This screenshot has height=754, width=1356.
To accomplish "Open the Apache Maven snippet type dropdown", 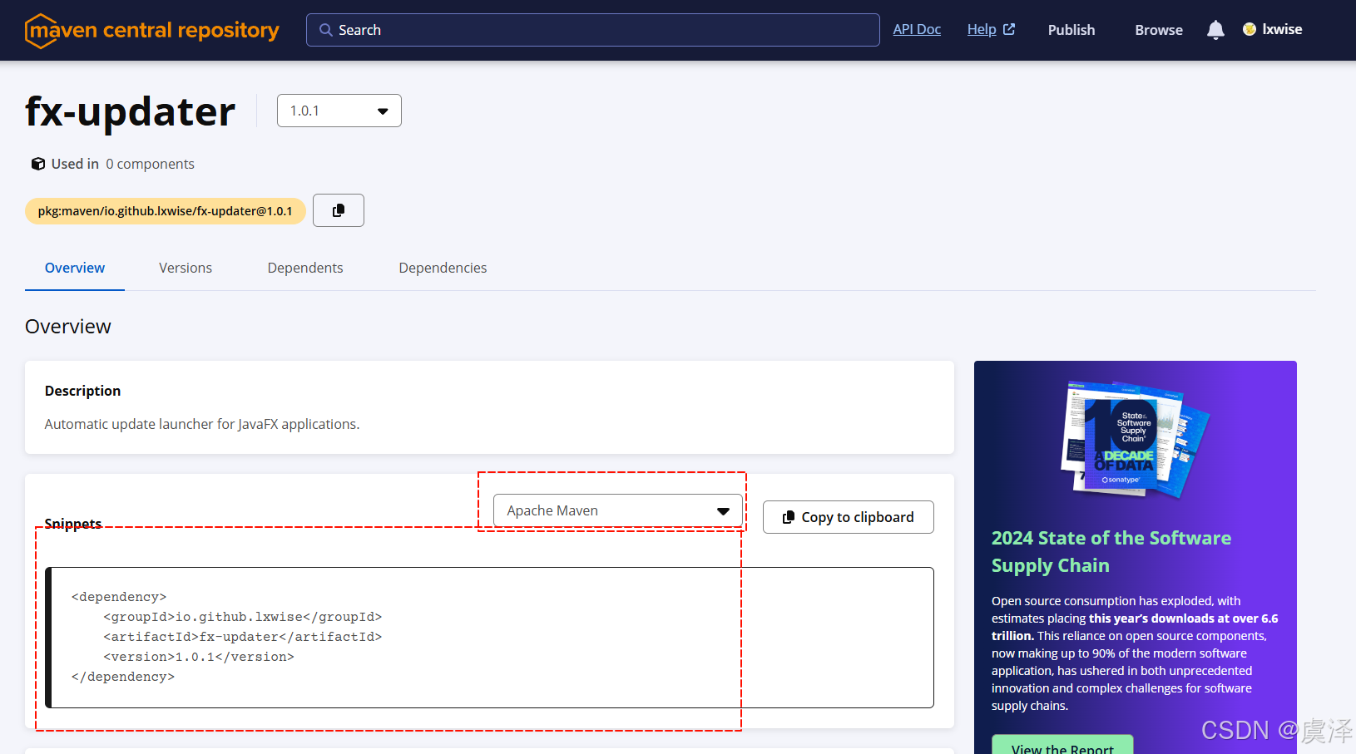I will [x=618, y=510].
